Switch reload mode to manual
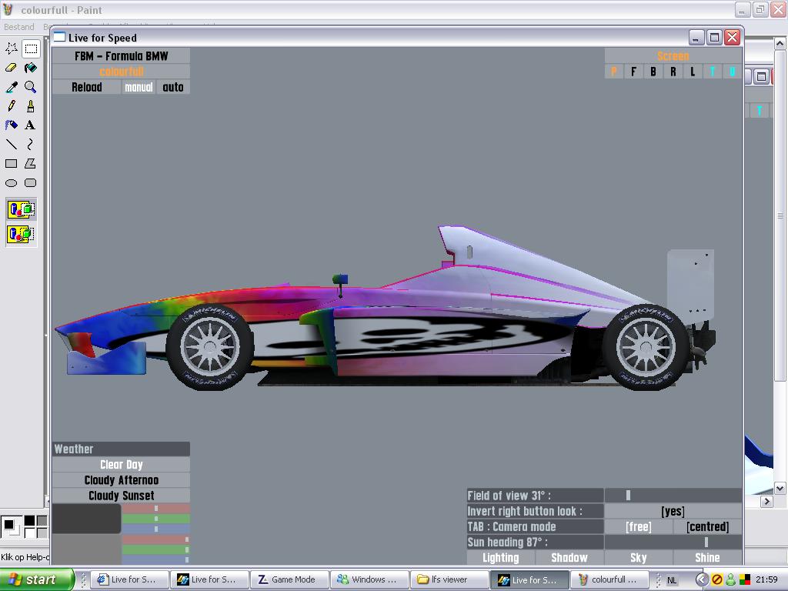788x591 pixels. click(139, 87)
